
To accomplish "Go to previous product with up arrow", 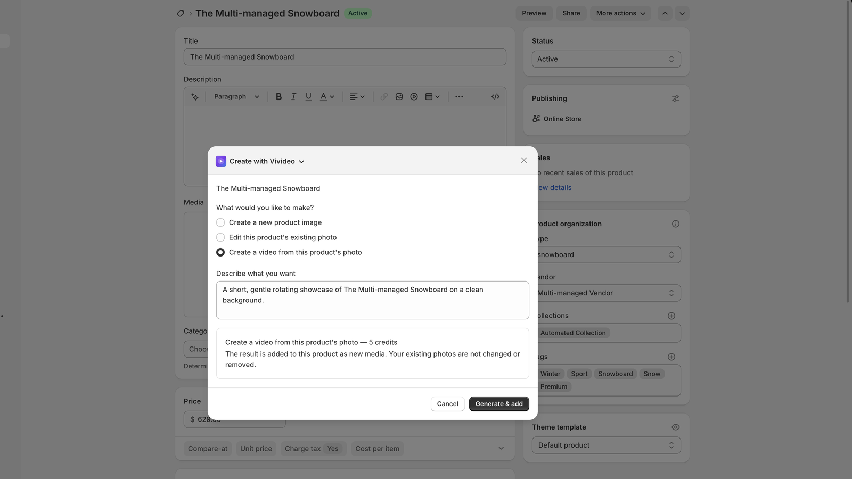I will tap(665, 13).
